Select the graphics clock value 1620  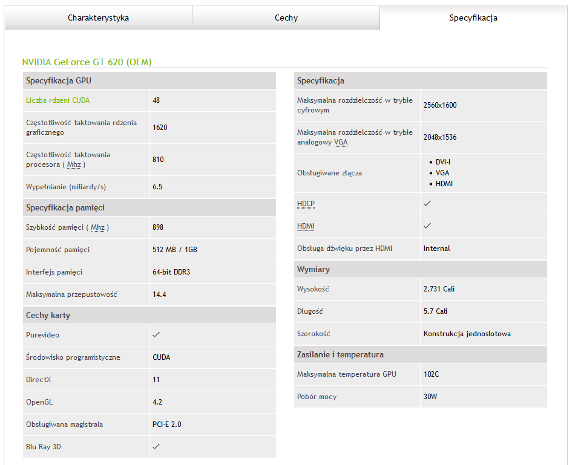click(160, 128)
